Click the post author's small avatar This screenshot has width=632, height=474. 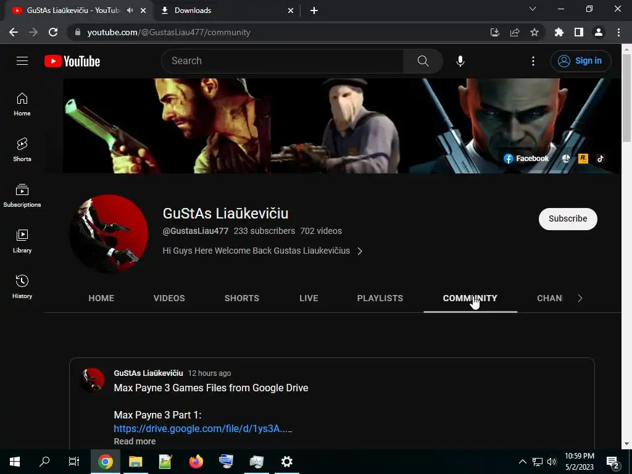click(x=93, y=380)
